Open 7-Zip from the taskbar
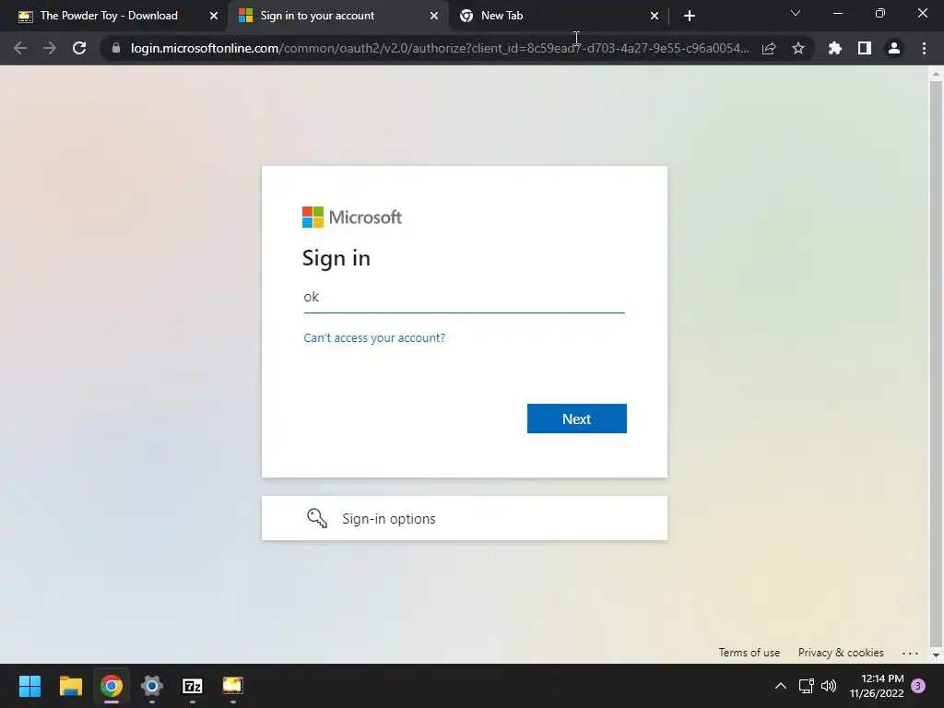 pos(192,686)
